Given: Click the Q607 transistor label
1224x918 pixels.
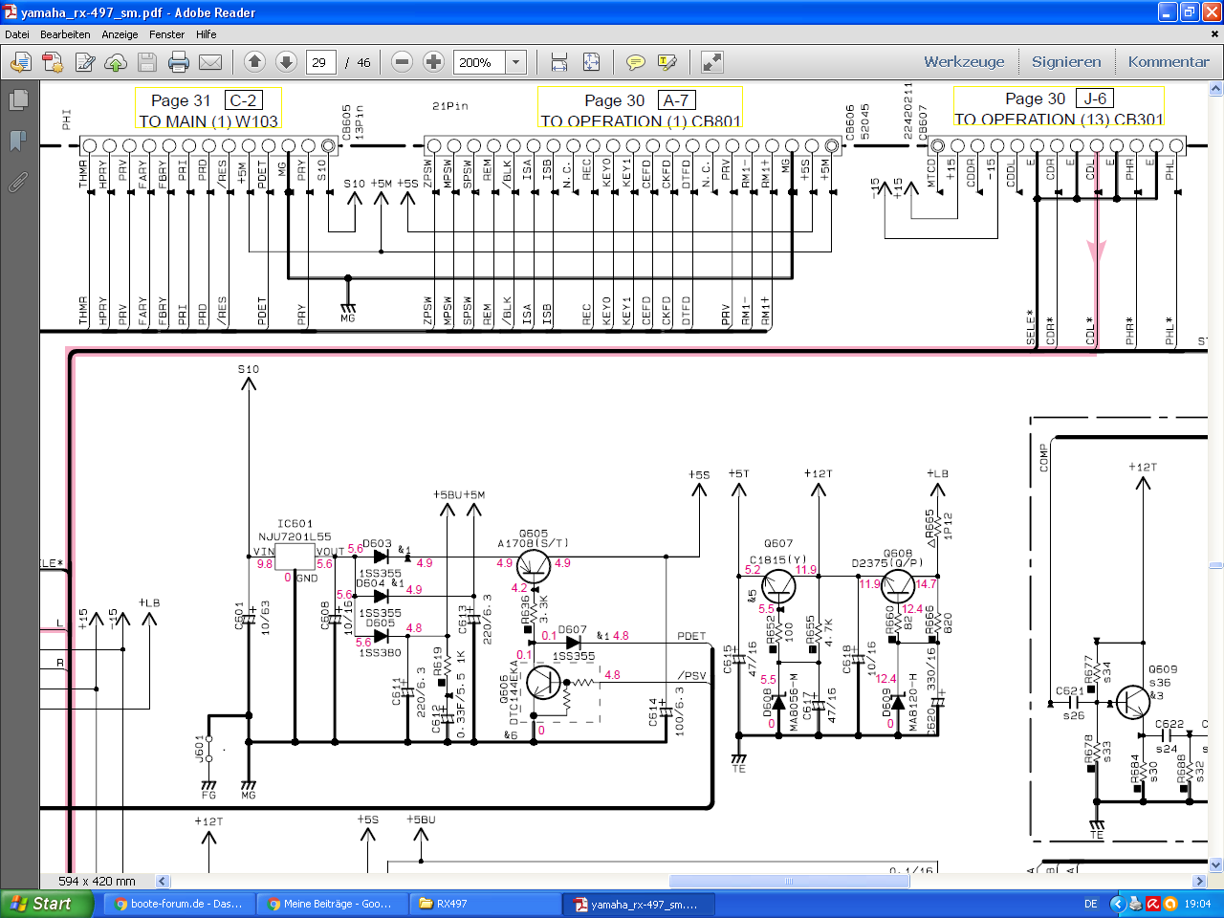Looking at the screenshot, I should [778, 543].
